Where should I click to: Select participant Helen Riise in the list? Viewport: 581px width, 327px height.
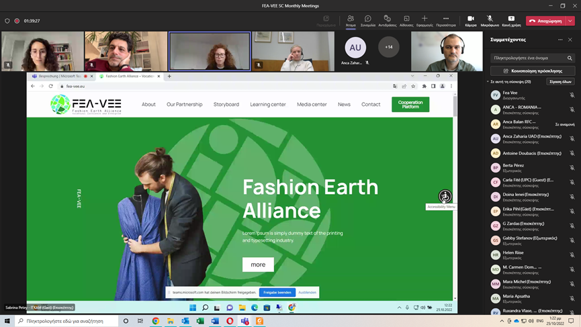533,254
